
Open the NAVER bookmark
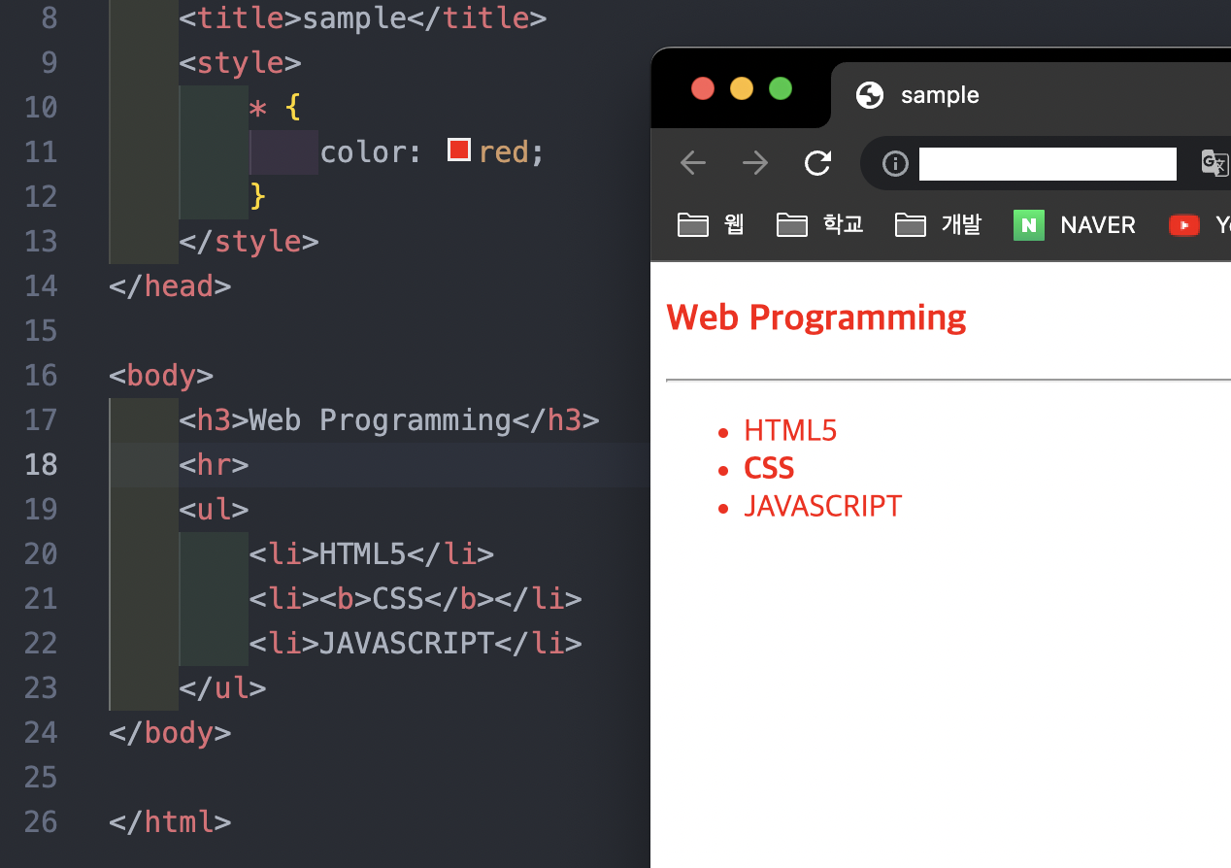pyautogui.click(x=1075, y=225)
